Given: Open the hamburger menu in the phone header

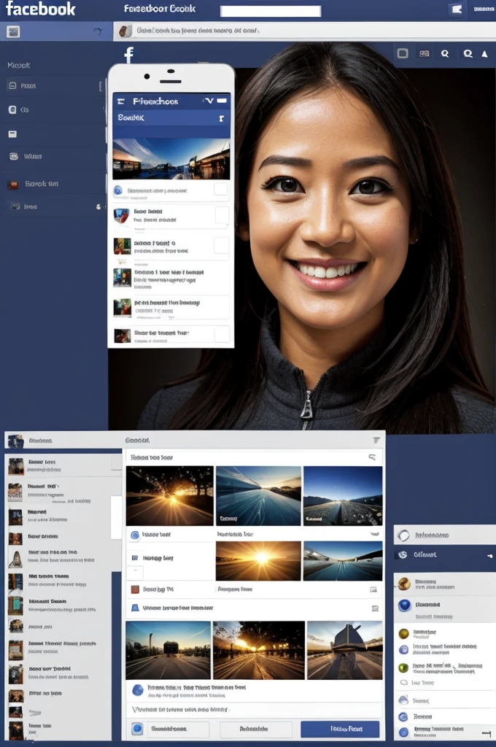Looking at the screenshot, I should [121, 101].
